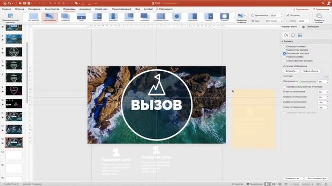Click the zoom slider in the status bar
This screenshot has width=332, height=186.
[x=301, y=184]
